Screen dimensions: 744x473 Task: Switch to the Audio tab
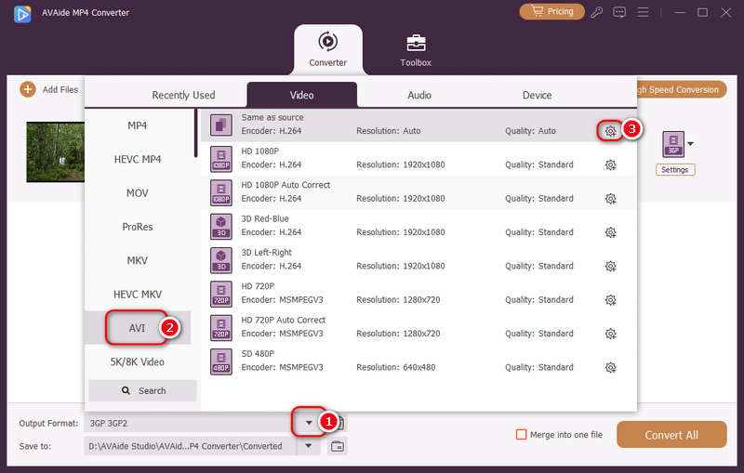pos(419,95)
